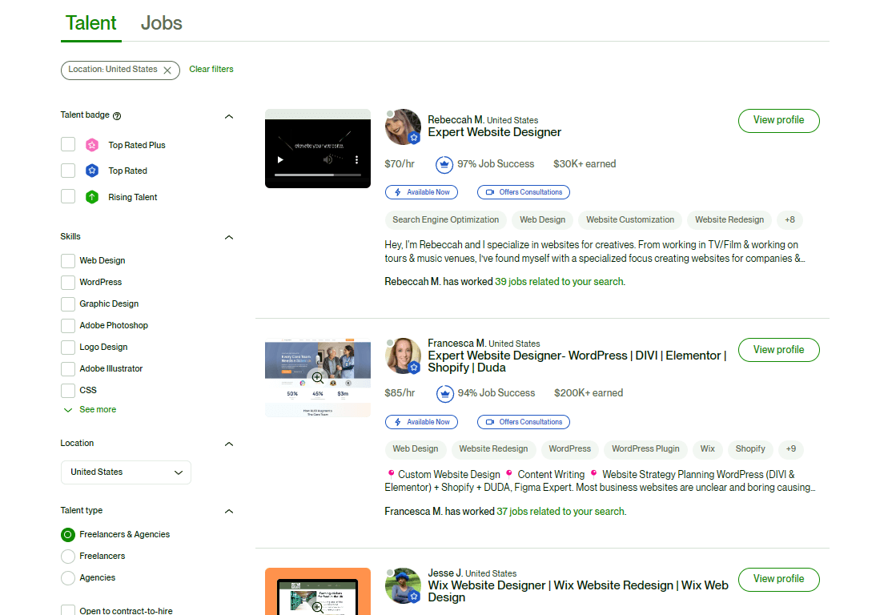Image resolution: width=896 pixels, height=615 pixels.
Task: Open the video's three-dot options menu
Action: 357,159
